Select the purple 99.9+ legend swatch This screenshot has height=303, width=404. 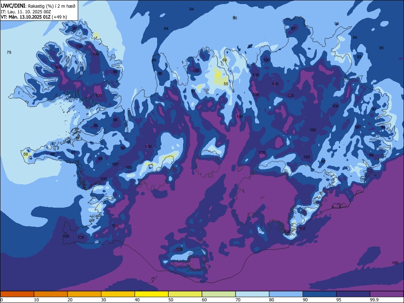point(387,294)
